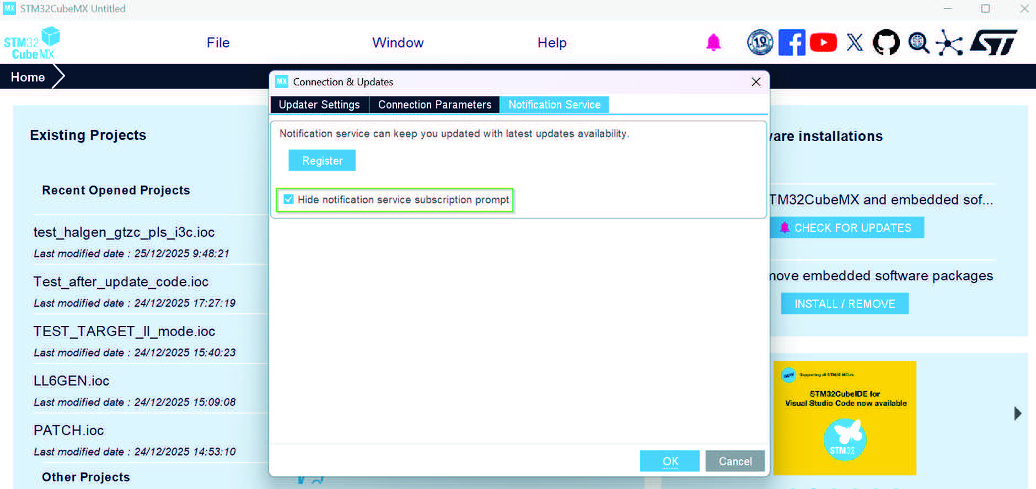The width and height of the screenshot is (1036, 489).
Task: Open recent project LL6GEN.ioc
Action: 71,381
